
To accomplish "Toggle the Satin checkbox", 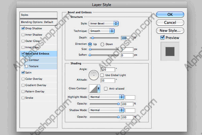I will pyautogui.click(x=23, y=73).
